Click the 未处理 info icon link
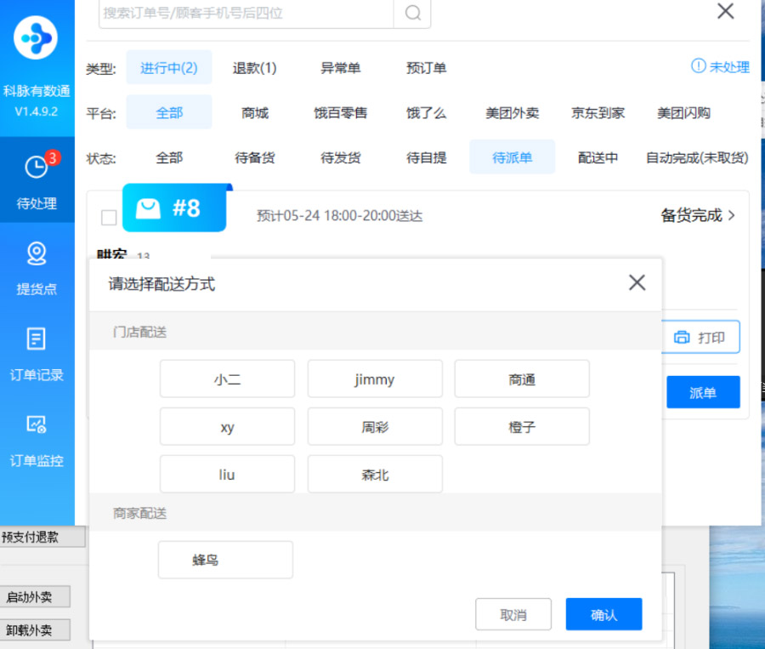Image resolution: width=765 pixels, height=649 pixels. tap(720, 66)
